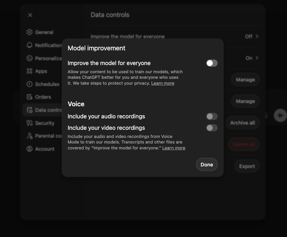Screen dimensions: 287x237
Task: Click the Schedules clock icon
Action: tap(30, 84)
